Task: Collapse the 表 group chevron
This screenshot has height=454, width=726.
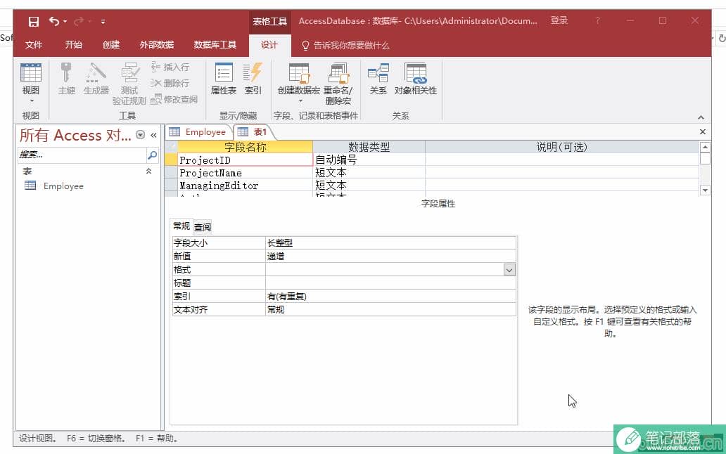Action: click(x=148, y=171)
